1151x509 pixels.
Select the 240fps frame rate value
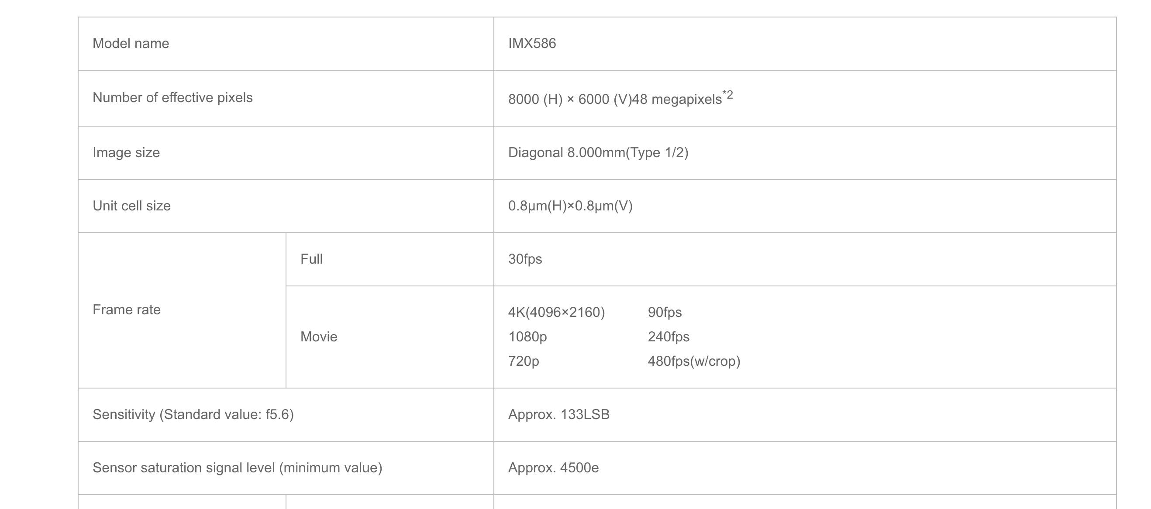tap(669, 337)
